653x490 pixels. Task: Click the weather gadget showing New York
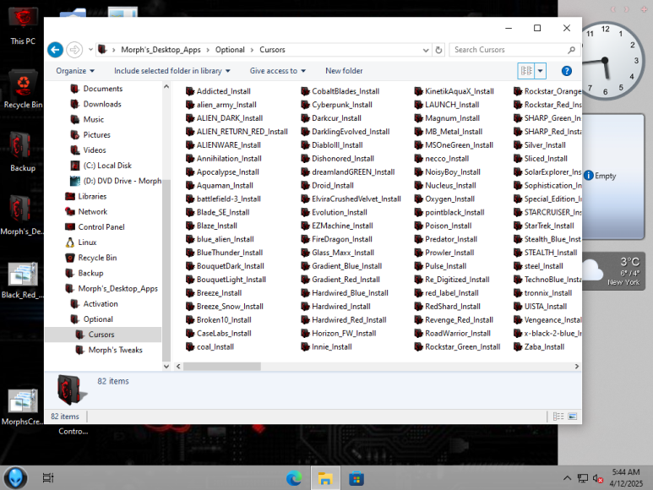tap(613, 271)
